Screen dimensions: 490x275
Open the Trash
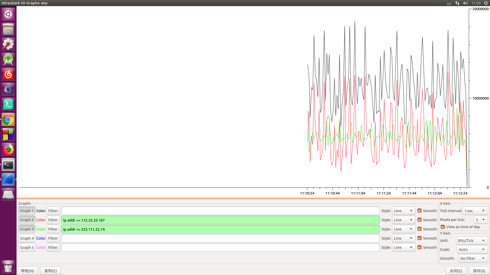8,267
